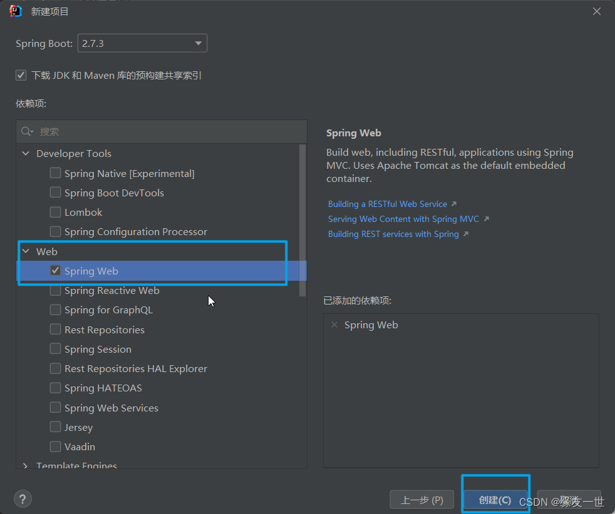
Task: Enable Spring Session dependency
Action: [x=55, y=349]
